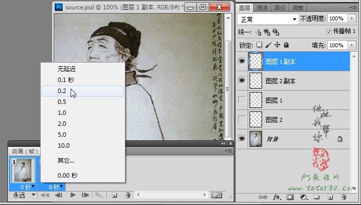This screenshot has width=361, height=205.
Task: Choose 10.0 delay option
Action: tap(83, 146)
